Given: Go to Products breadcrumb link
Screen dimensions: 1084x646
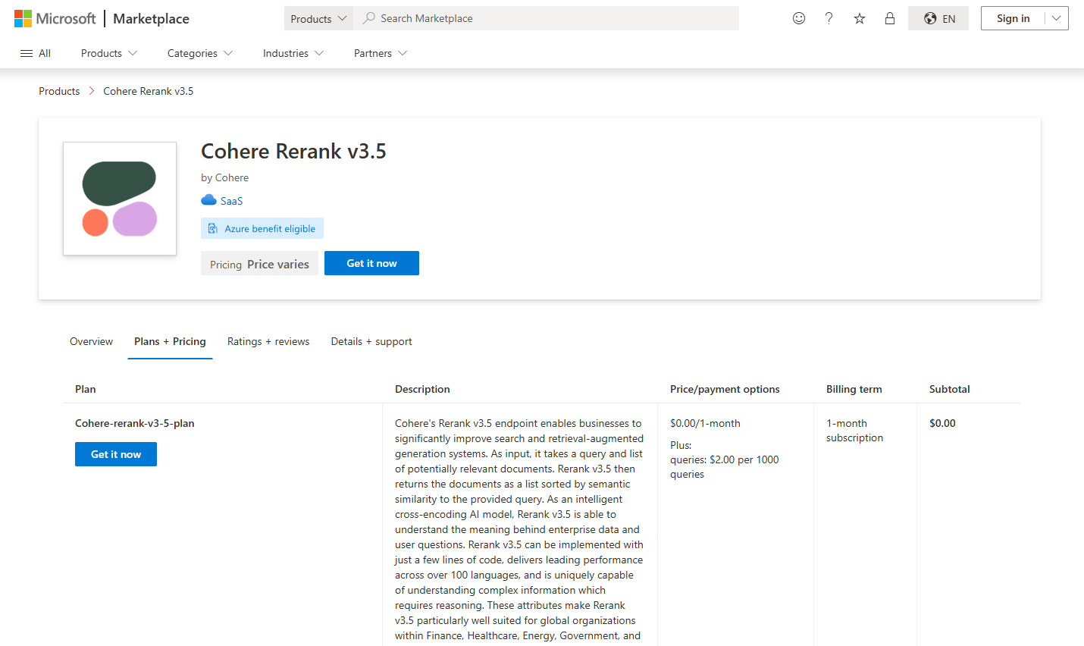Looking at the screenshot, I should click(x=59, y=91).
